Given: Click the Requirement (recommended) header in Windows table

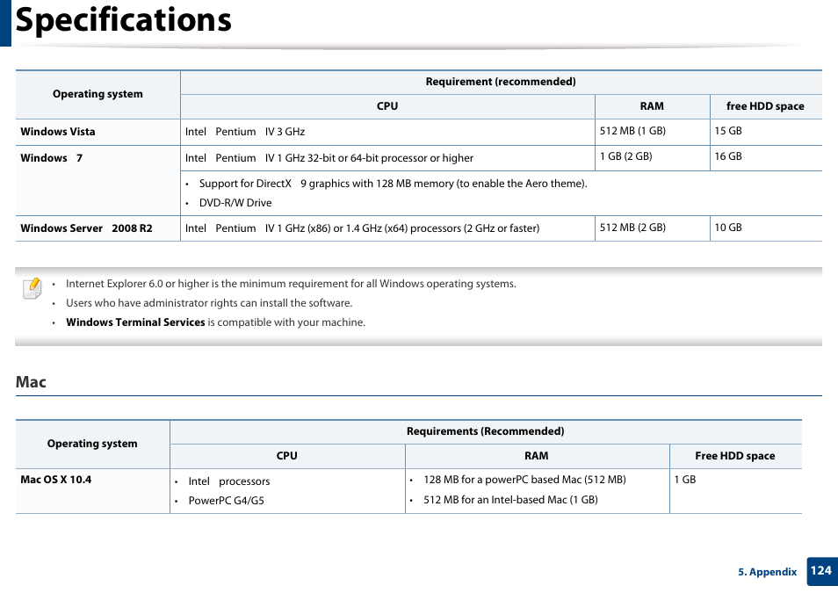Looking at the screenshot, I should click(501, 82).
